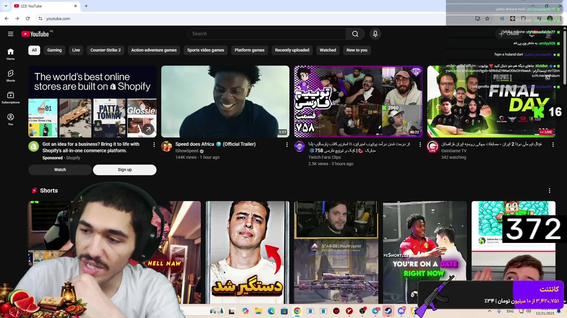
Task: Click inside the YouTube search field
Action: tap(267, 34)
